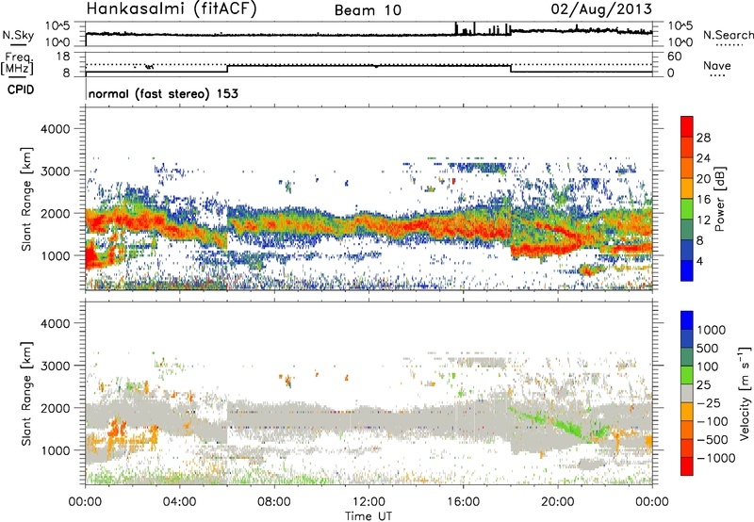
Task: Click the '1000' velocity colorbar value
Action: tap(712, 330)
